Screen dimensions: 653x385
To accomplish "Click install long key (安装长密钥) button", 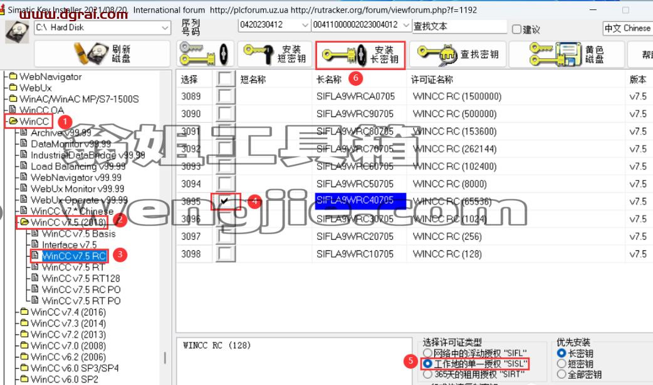I will click(x=360, y=55).
